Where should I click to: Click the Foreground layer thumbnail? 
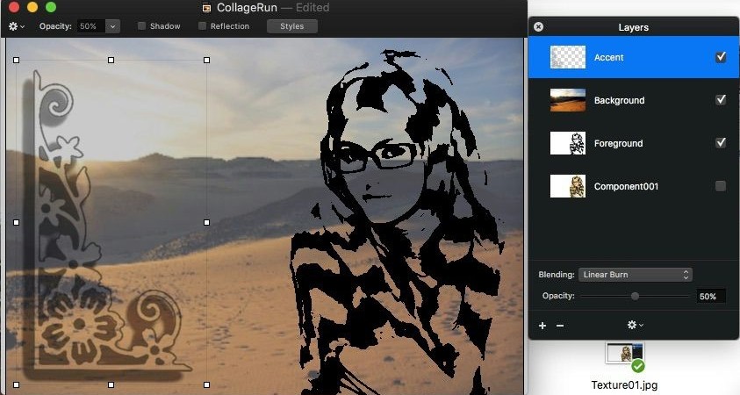pyautogui.click(x=568, y=143)
